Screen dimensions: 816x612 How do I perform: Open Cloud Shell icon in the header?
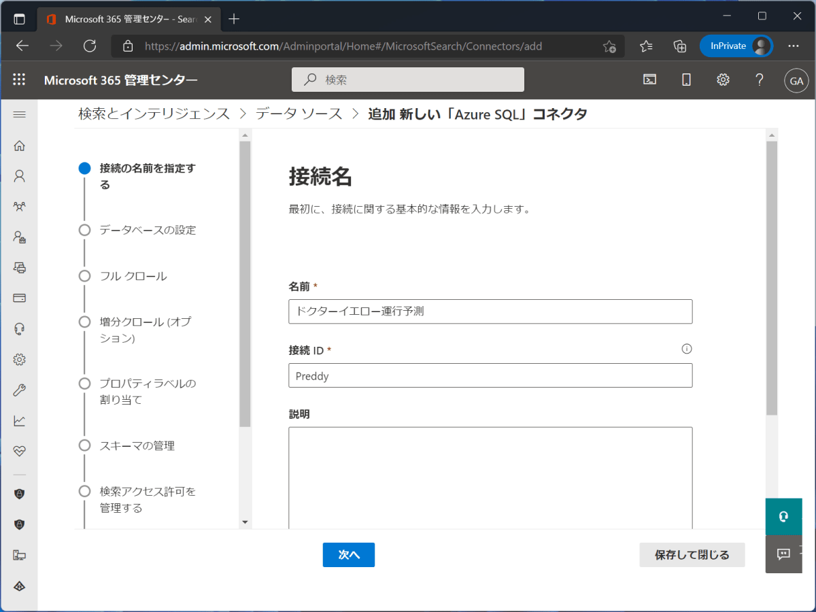[x=650, y=80]
